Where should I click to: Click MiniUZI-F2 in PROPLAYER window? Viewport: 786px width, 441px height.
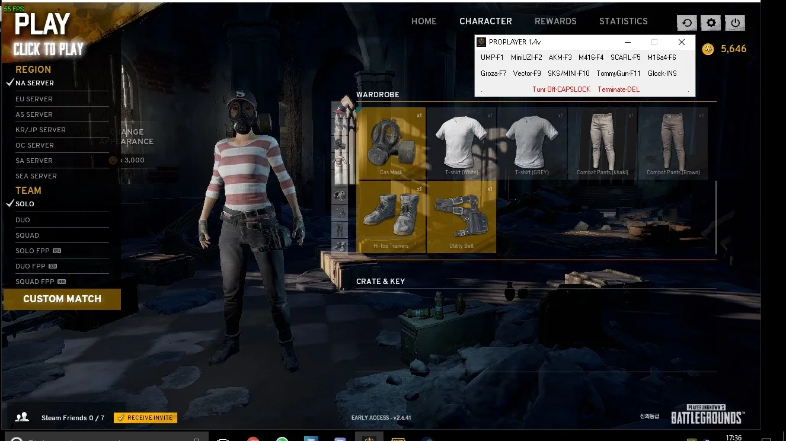pyautogui.click(x=526, y=57)
